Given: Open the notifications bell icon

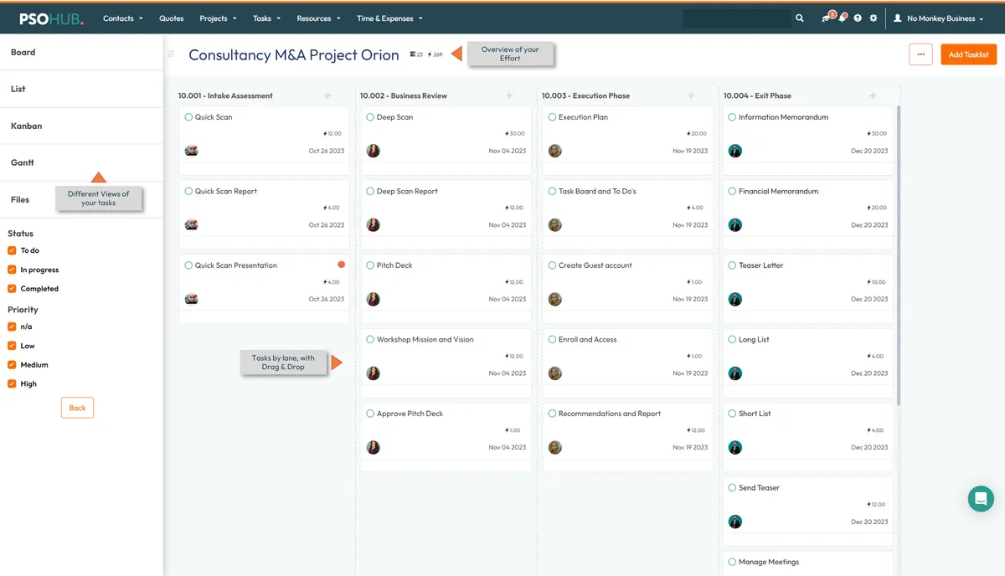Looking at the screenshot, I should click(843, 17).
